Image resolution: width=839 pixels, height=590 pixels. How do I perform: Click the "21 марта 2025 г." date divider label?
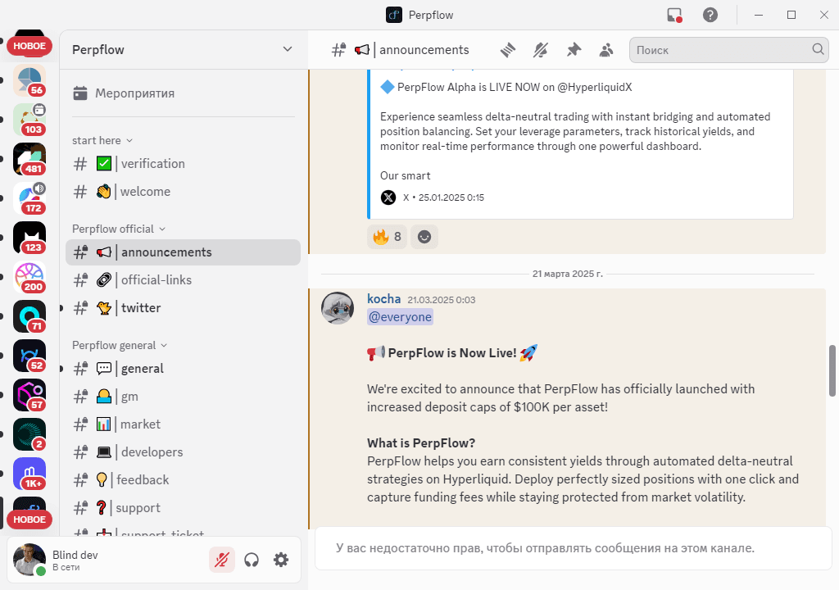pos(567,274)
